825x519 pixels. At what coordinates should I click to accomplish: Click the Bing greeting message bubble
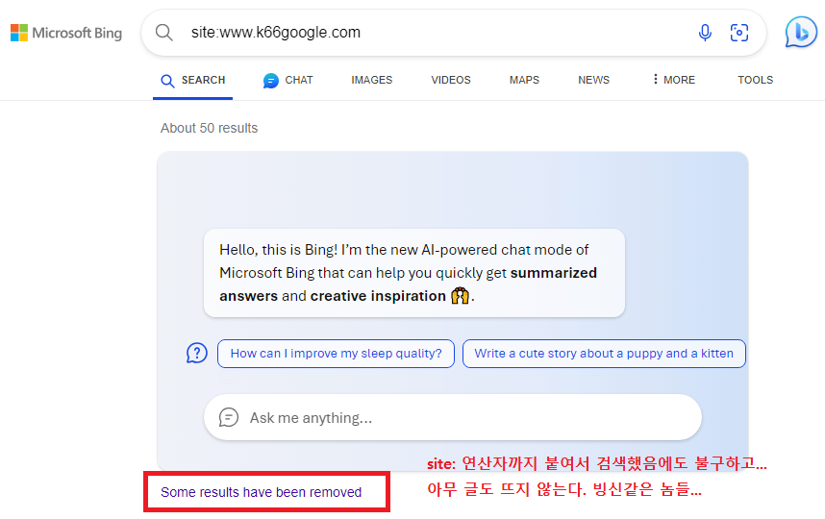(x=414, y=273)
